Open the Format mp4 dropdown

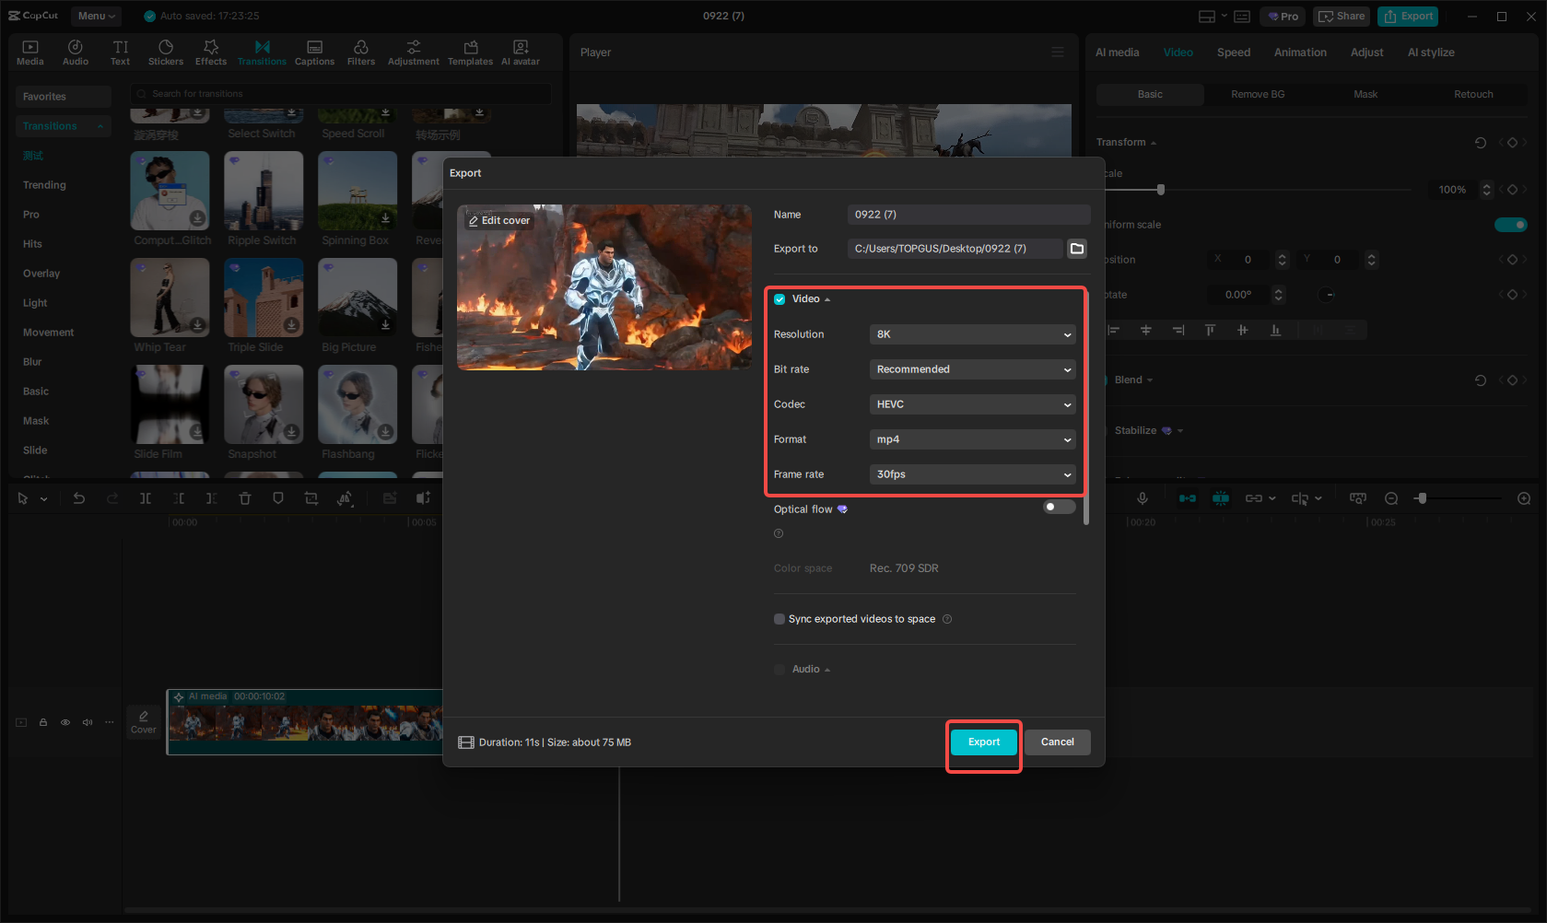(972, 439)
